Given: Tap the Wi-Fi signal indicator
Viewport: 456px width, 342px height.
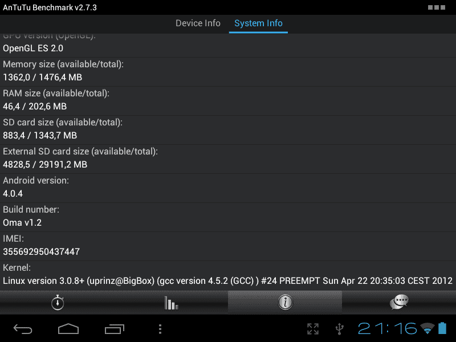Looking at the screenshot, I should tap(427, 328).
